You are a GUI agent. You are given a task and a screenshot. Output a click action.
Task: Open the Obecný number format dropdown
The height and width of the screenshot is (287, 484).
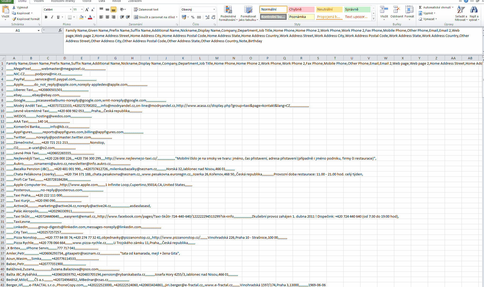tap(214, 9)
